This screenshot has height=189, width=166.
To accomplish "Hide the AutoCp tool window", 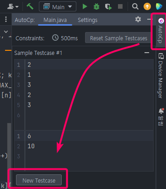I will pyautogui.click(x=149, y=19).
